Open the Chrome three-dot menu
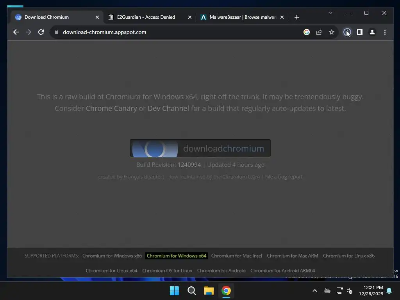Viewport: 400px width, 300px height. coord(385,32)
